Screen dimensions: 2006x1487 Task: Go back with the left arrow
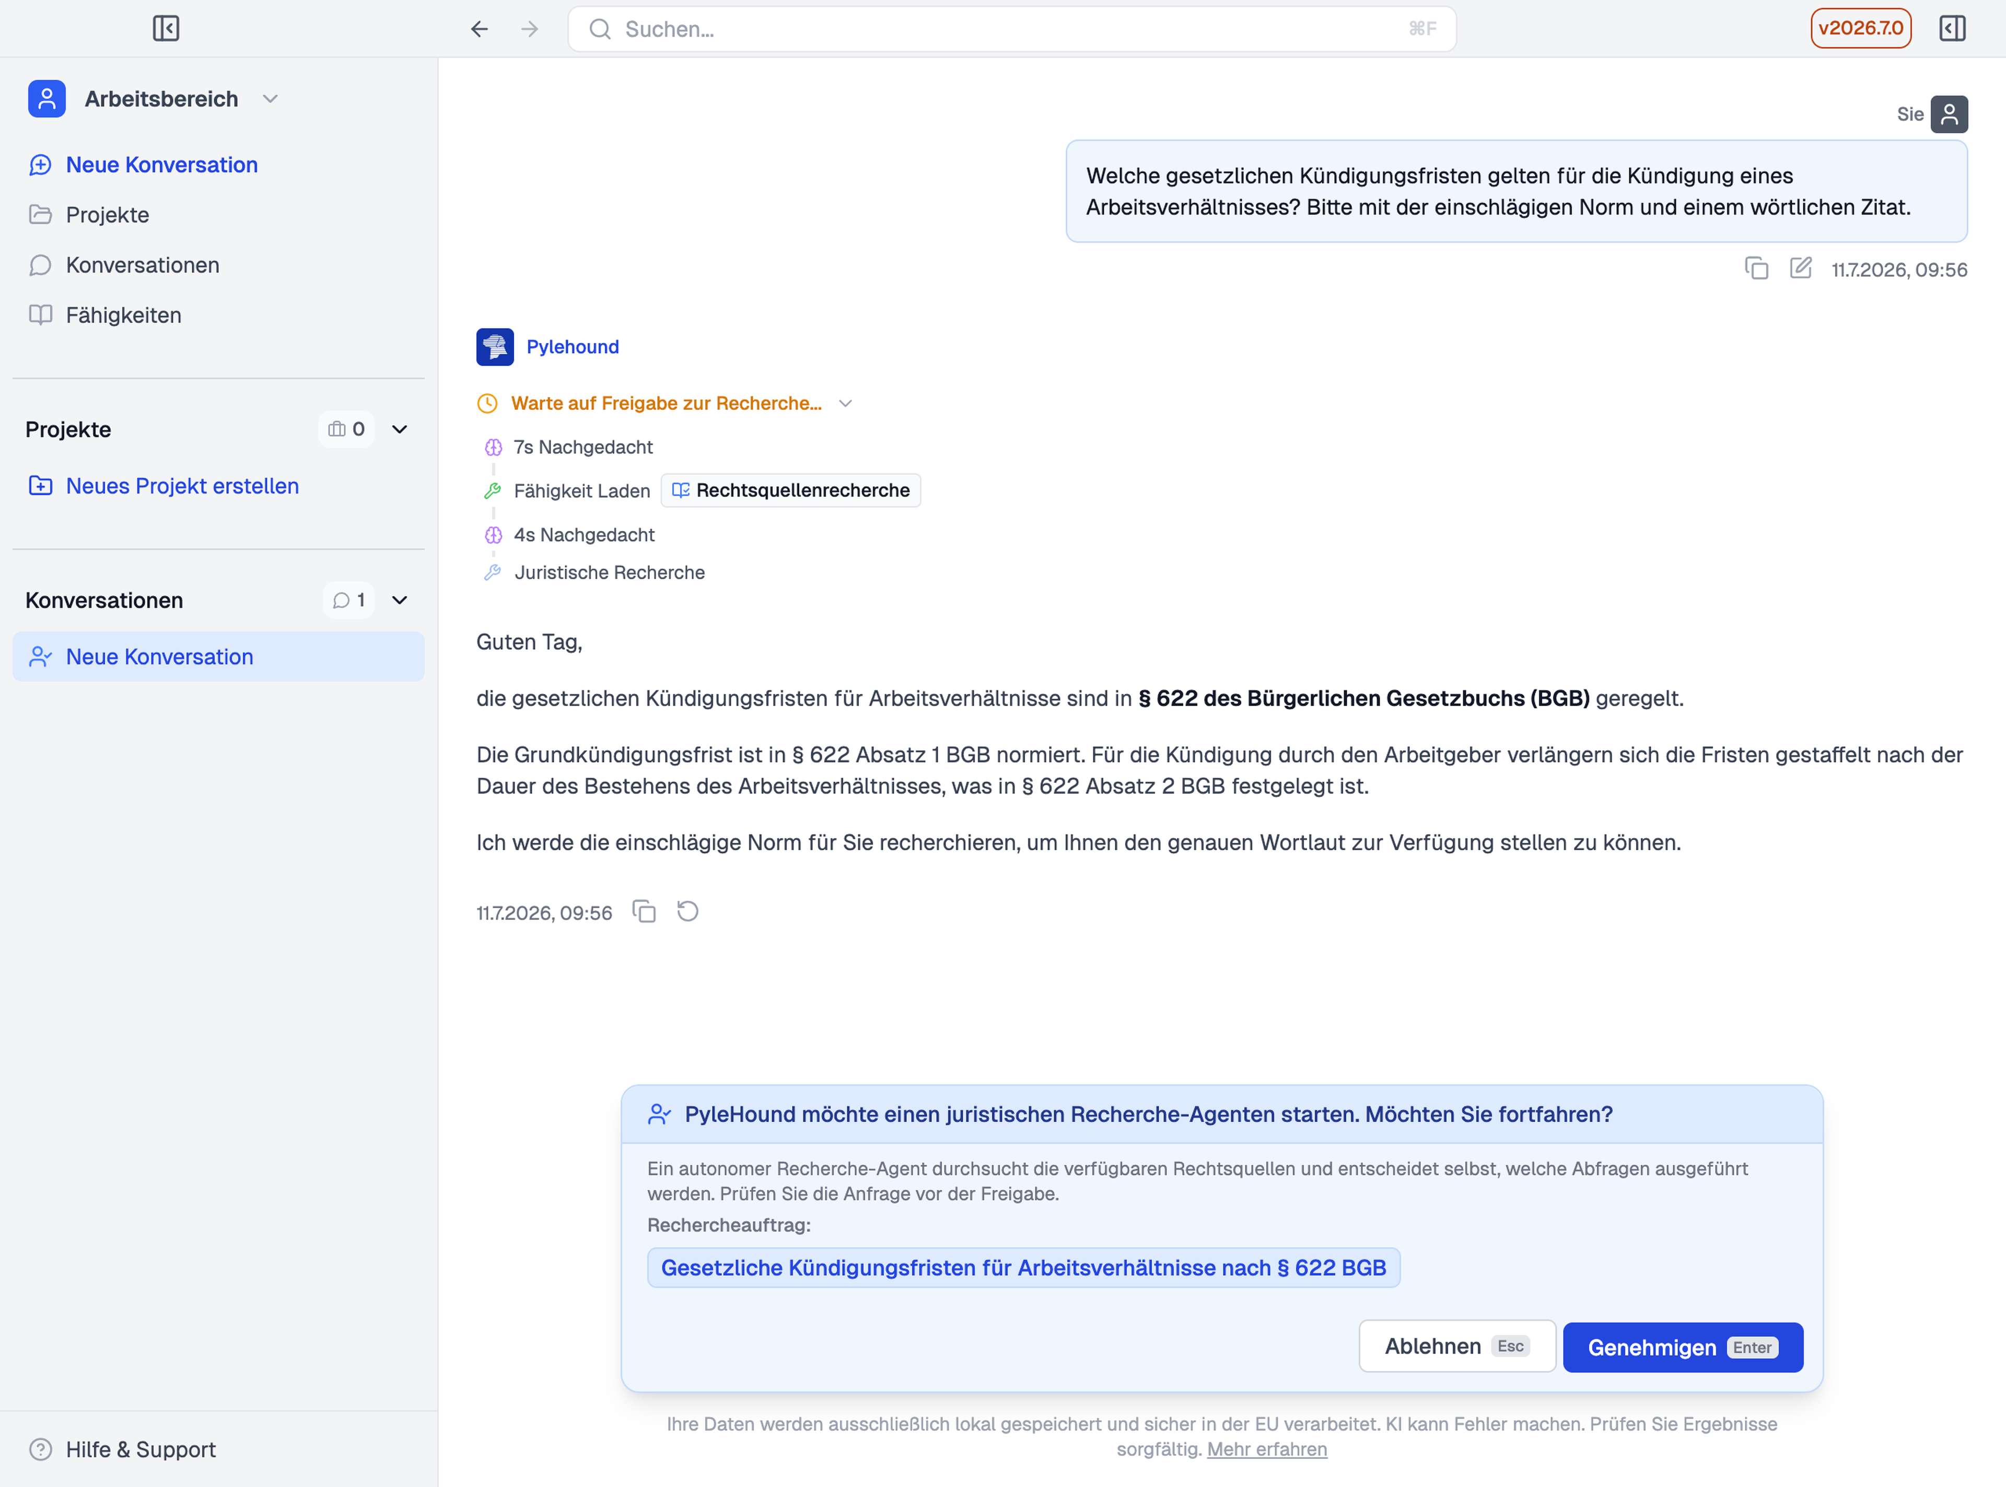click(479, 29)
